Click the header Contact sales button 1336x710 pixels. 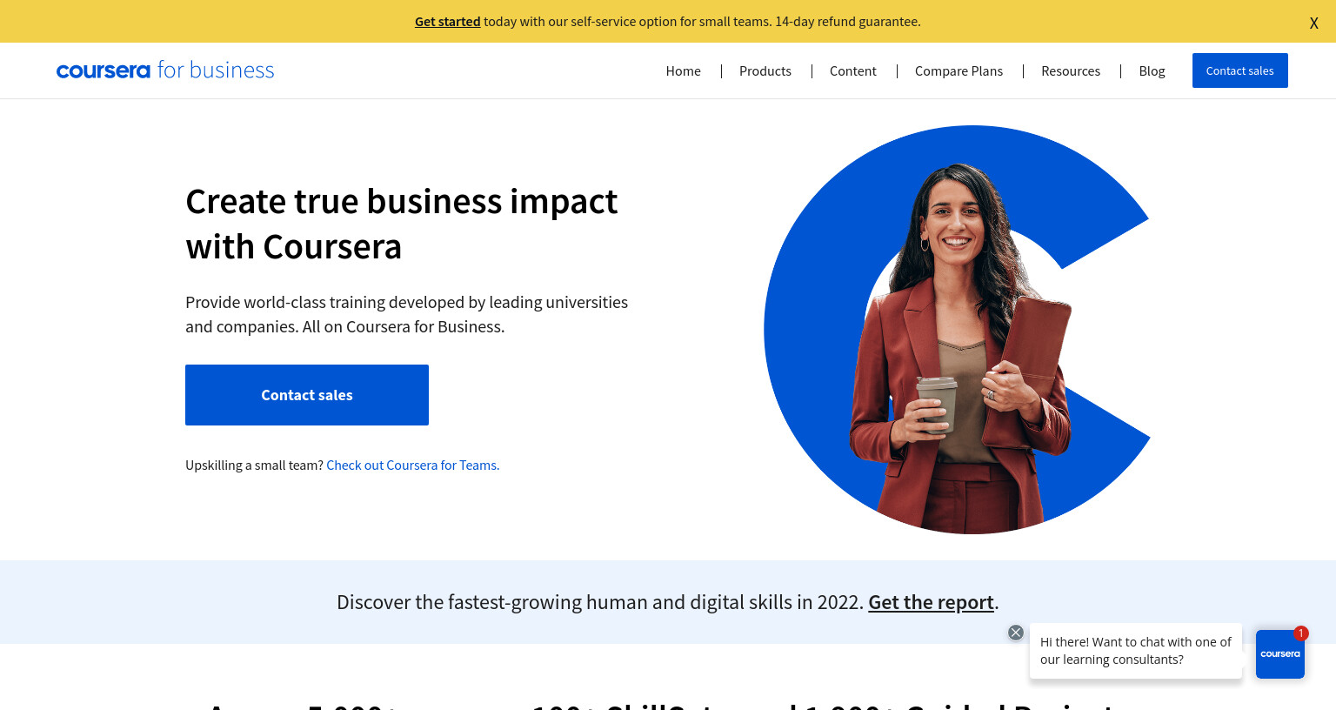pyautogui.click(x=1240, y=70)
